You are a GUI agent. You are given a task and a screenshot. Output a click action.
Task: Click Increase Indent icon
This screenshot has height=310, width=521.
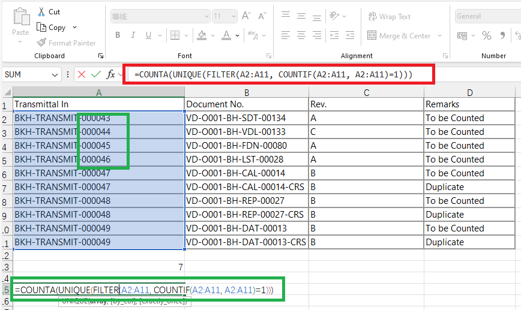click(x=350, y=35)
